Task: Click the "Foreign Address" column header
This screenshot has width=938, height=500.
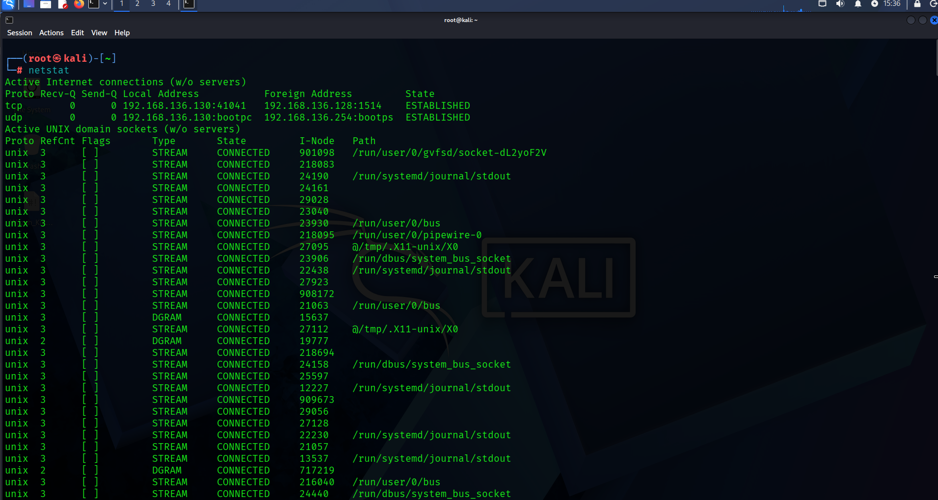Action: pos(308,94)
